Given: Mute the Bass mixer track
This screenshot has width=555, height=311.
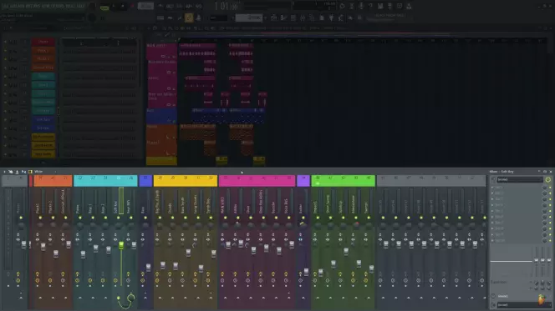Looking at the screenshot, I should point(145,218).
